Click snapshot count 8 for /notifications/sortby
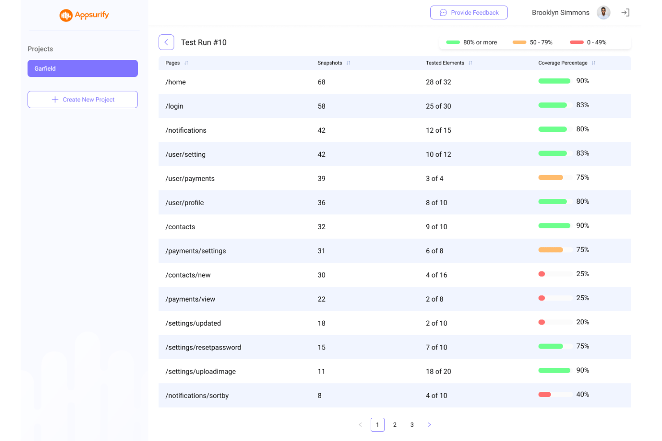 319,396
